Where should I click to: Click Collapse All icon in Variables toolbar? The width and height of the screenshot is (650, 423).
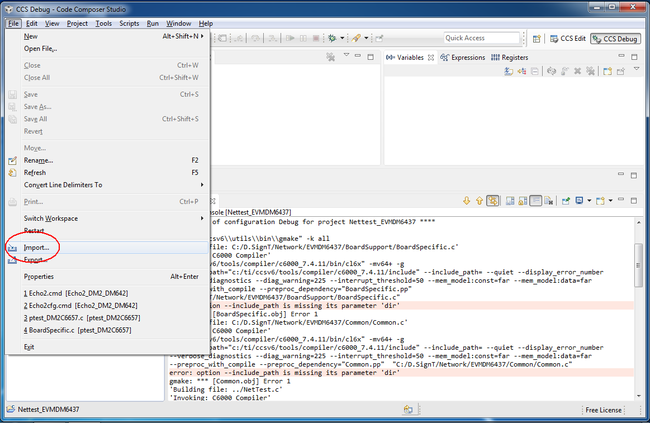(x=535, y=72)
